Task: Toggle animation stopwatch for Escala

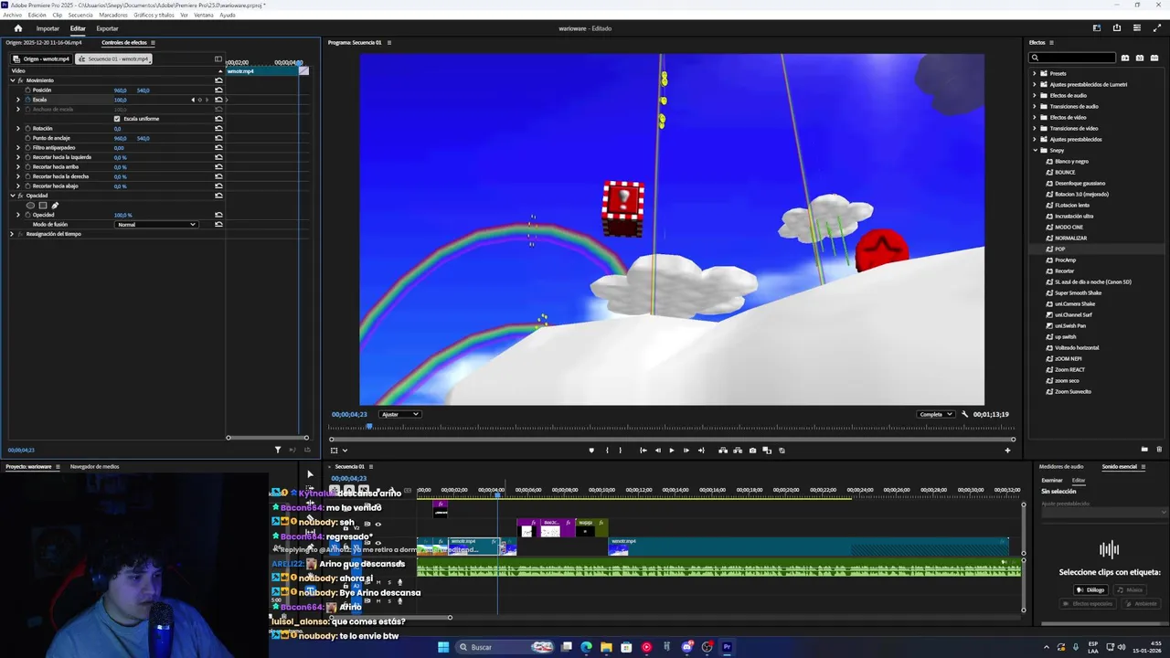Action: click(27, 100)
